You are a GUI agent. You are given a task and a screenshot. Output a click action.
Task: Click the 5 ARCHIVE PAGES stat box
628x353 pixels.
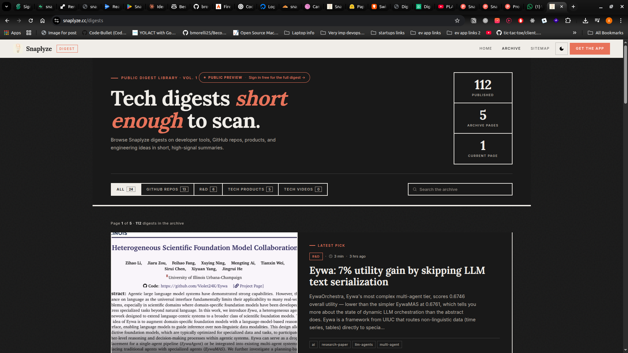coord(483,118)
